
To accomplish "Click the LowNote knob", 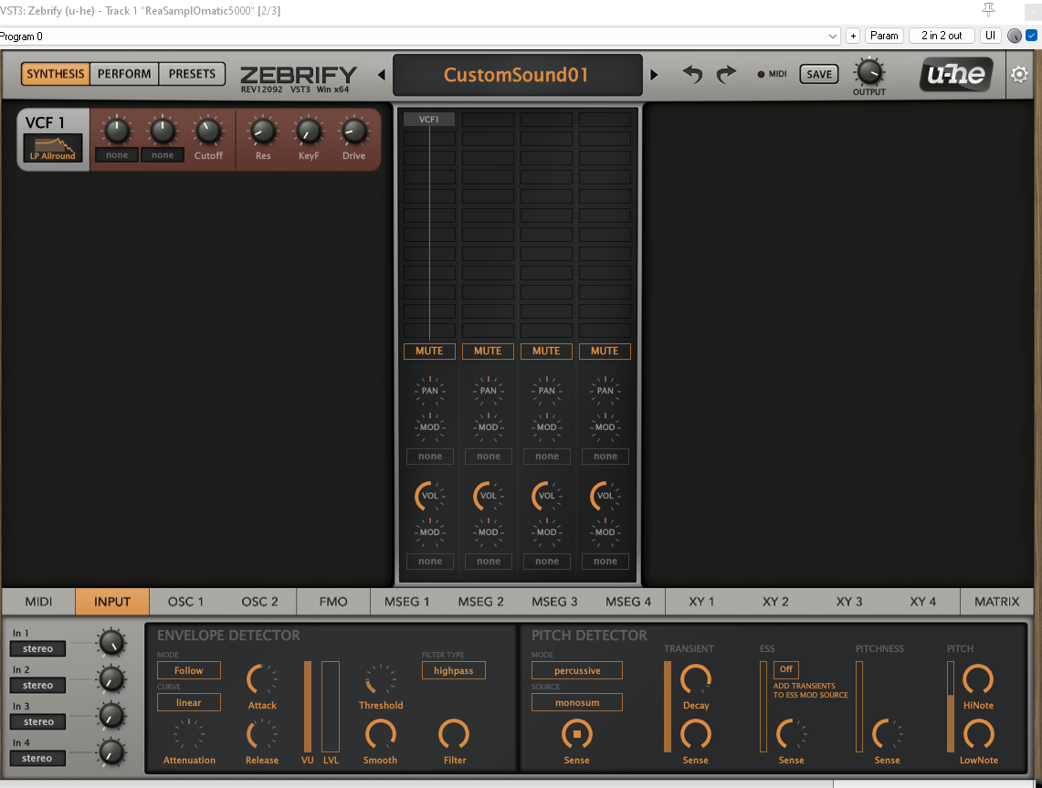I will 978,735.
